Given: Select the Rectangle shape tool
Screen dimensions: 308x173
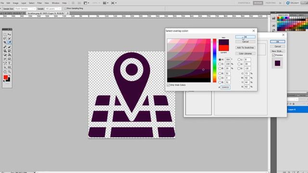Looking at the screenshot, I should click(x=9, y=67).
